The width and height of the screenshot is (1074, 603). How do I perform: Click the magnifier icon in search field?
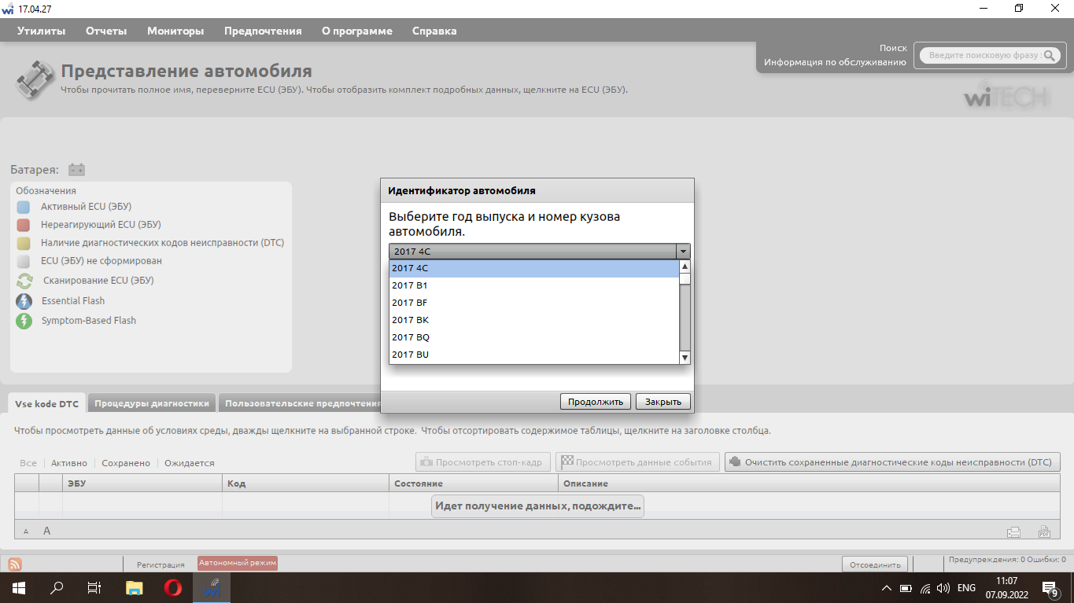click(x=1050, y=56)
